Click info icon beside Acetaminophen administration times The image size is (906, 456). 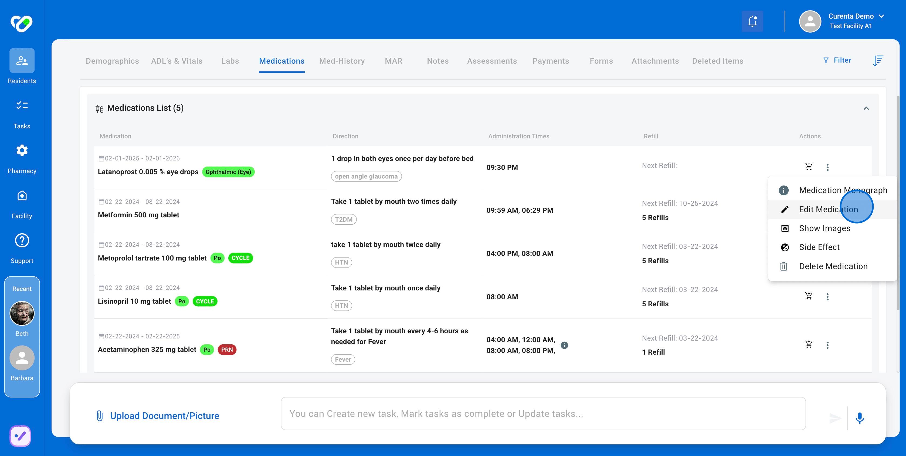(564, 345)
